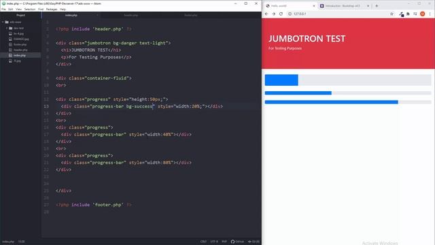Click the tall first progress bar

348,80
